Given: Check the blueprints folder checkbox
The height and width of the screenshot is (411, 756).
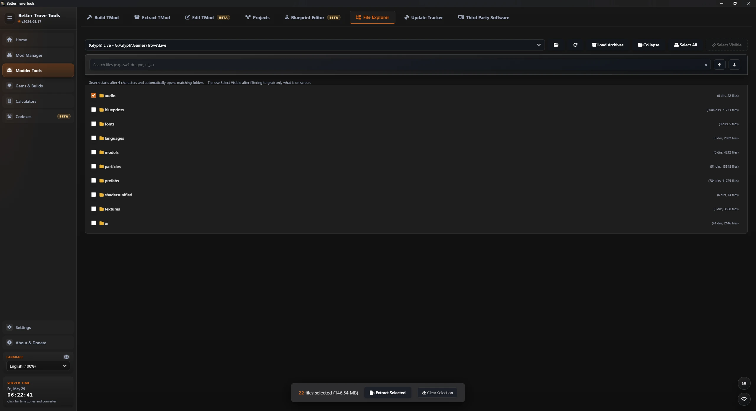Looking at the screenshot, I should tap(94, 110).
